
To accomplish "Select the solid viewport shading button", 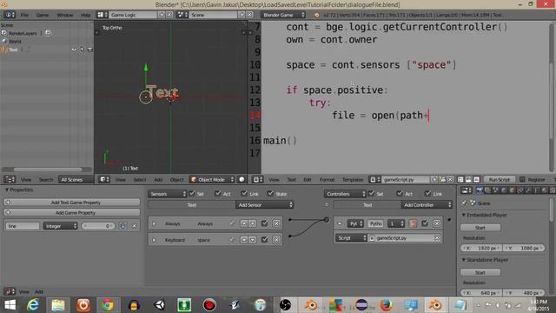I will click(x=242, y=180).
